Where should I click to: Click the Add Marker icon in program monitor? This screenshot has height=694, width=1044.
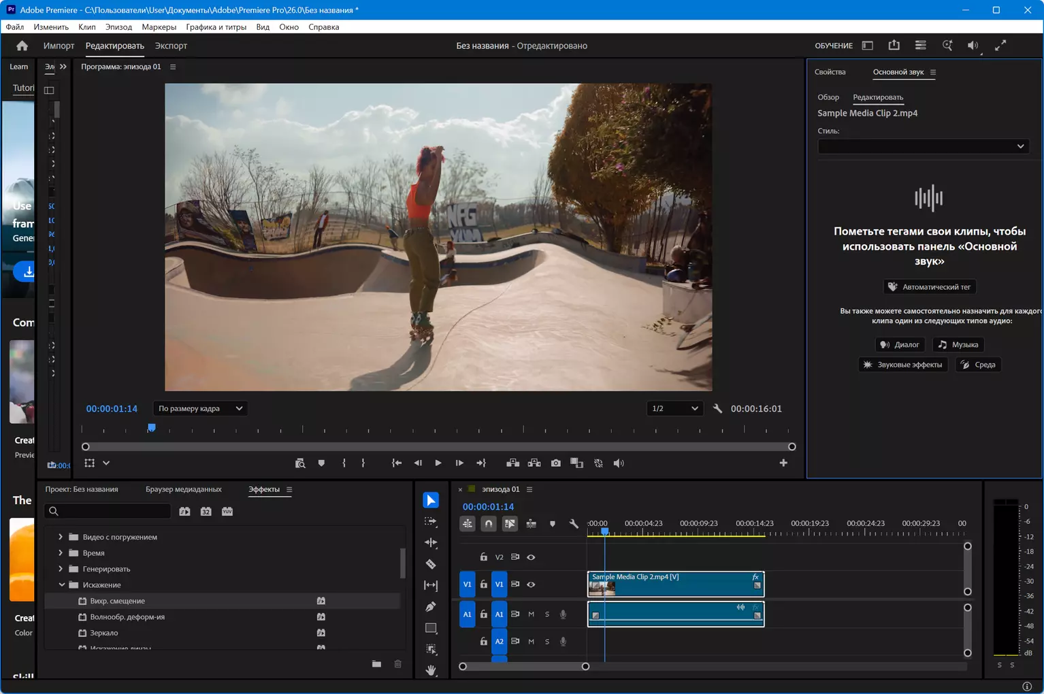(321, 463)
